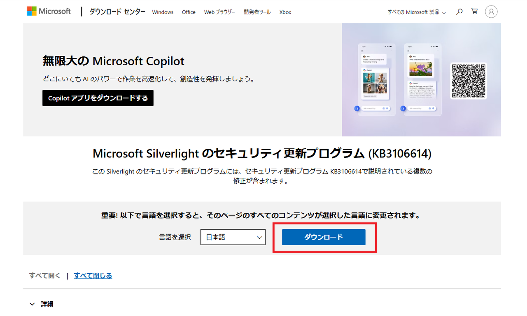This screenshot has width=527, height=316.
Task: Select the Xbox menu entry
Action: tap(285, 12)
